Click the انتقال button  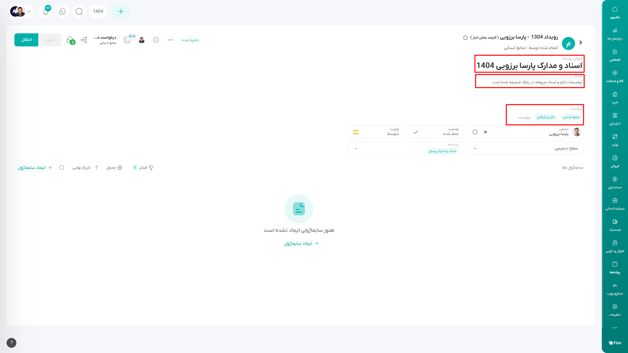(26, 40)
